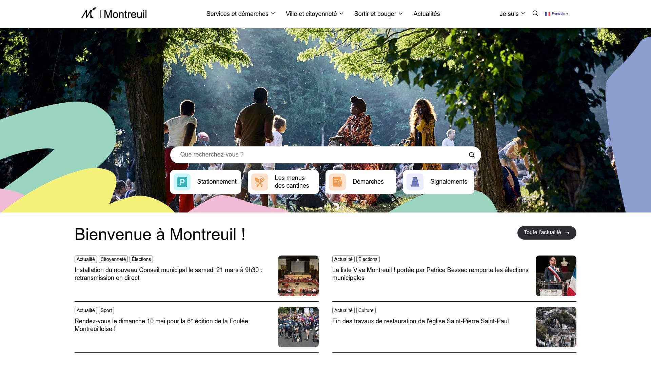Screen dimensions: 651x366
Task: Open Démarches via its document icon
Action: click(337, 182)
